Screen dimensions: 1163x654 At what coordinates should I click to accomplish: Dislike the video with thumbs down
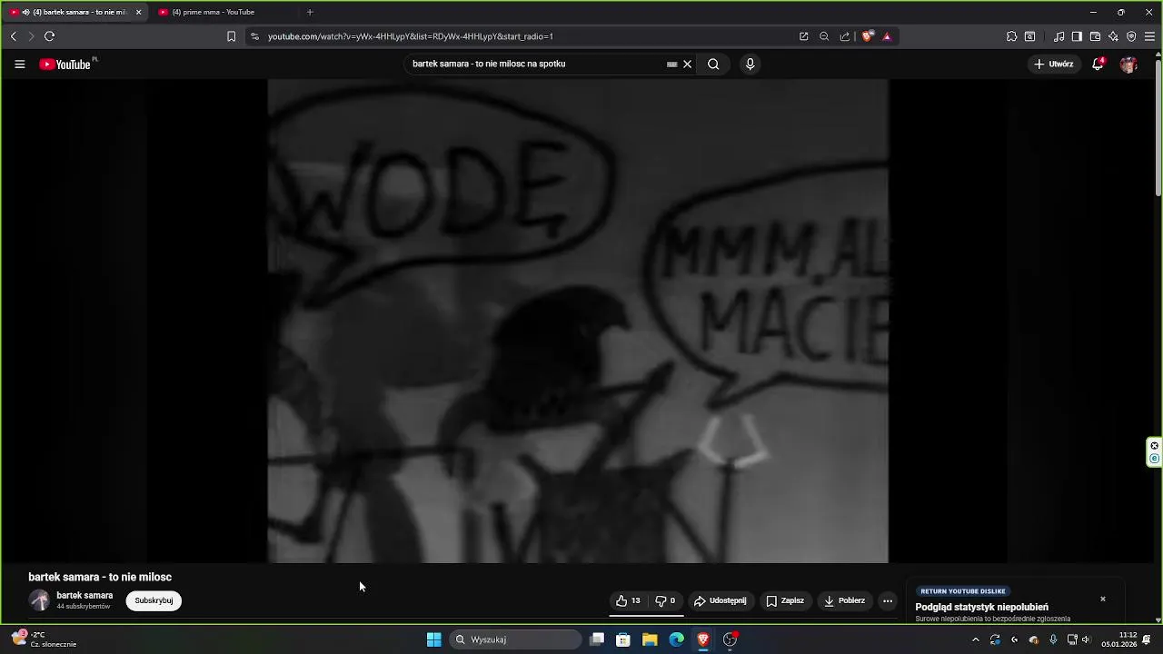point(665,600)
